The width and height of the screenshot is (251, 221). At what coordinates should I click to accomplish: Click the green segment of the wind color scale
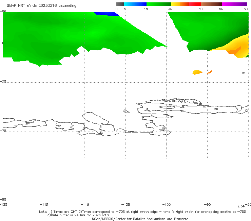click(x=159, y=4)
